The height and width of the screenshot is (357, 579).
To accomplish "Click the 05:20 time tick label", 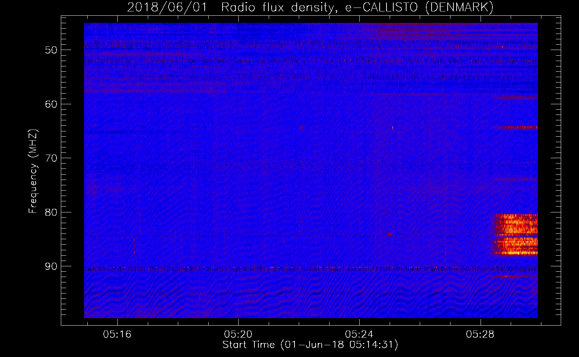I will (238, 335).
